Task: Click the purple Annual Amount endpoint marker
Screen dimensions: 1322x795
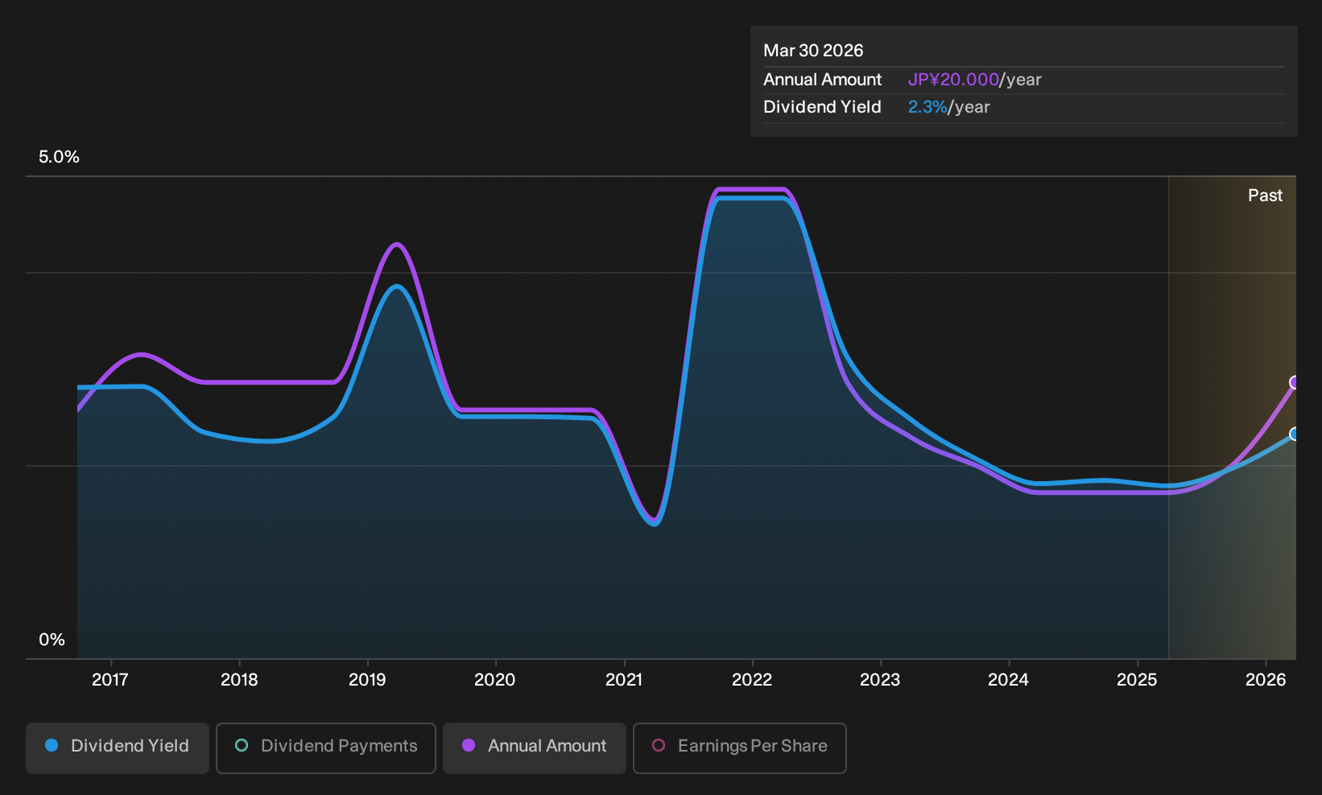Action: pos(1295,382)
